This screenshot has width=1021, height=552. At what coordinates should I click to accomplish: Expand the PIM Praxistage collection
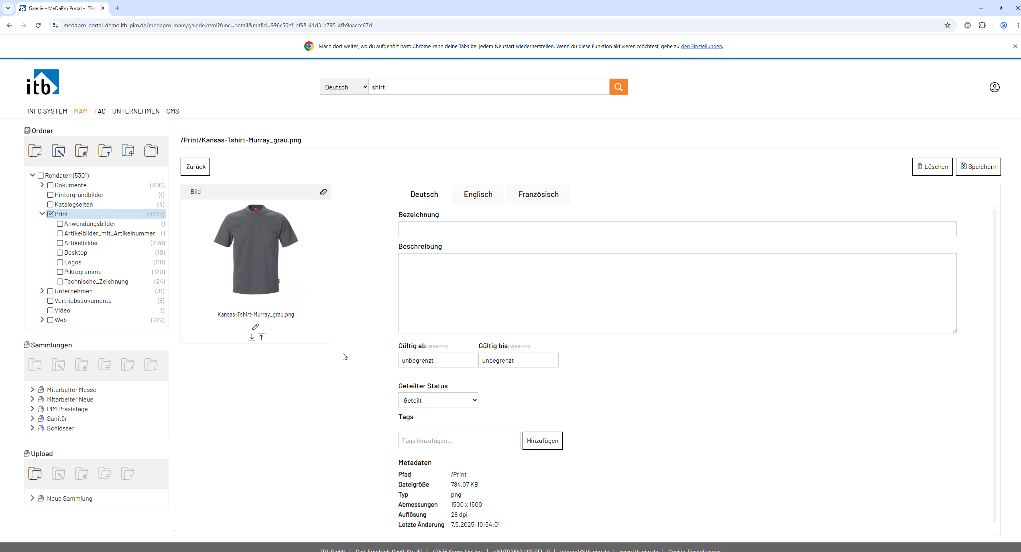point(32,409)
